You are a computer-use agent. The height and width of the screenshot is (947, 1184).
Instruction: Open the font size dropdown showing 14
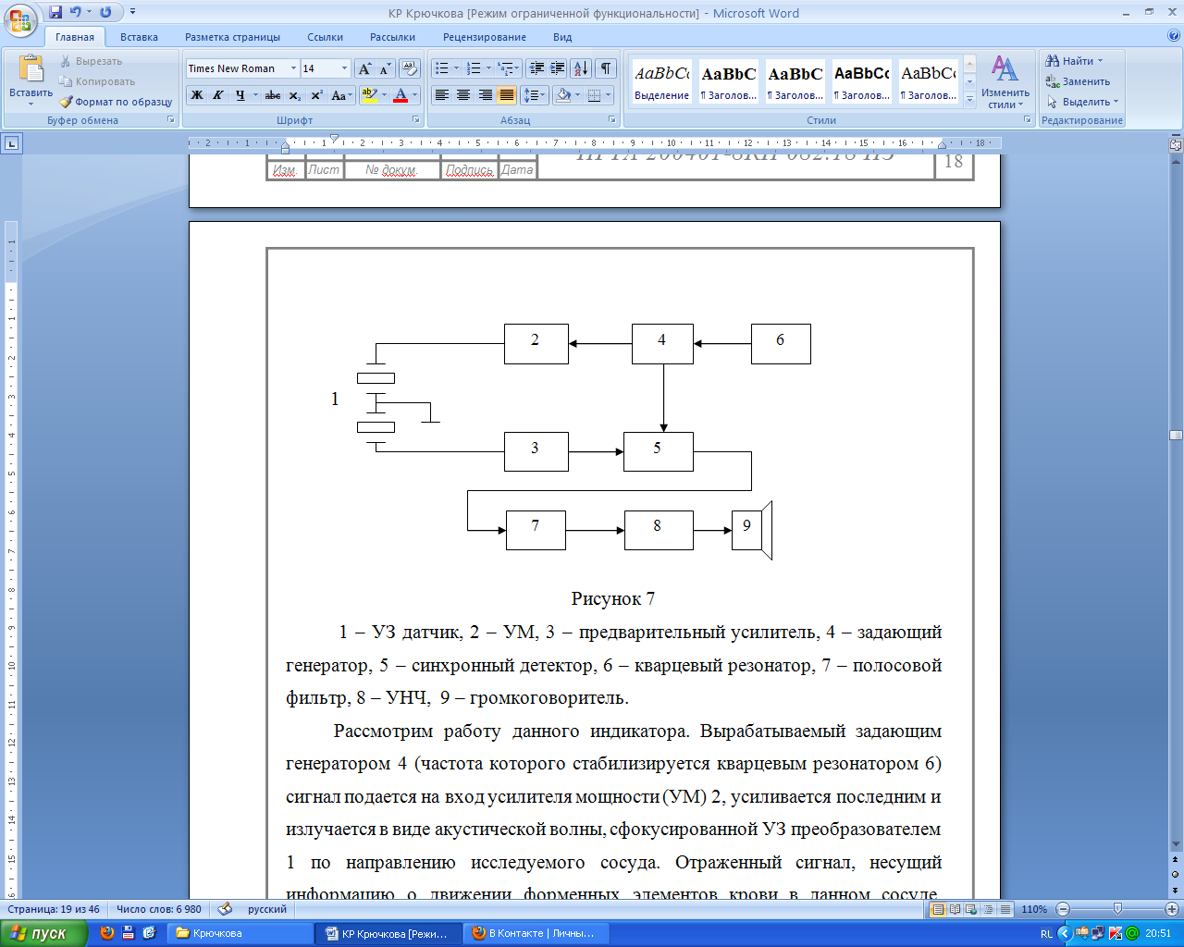coord(344,68)
